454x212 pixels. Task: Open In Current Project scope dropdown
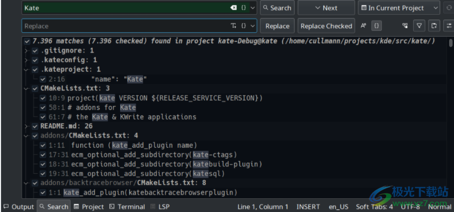[x=399, y=8]
